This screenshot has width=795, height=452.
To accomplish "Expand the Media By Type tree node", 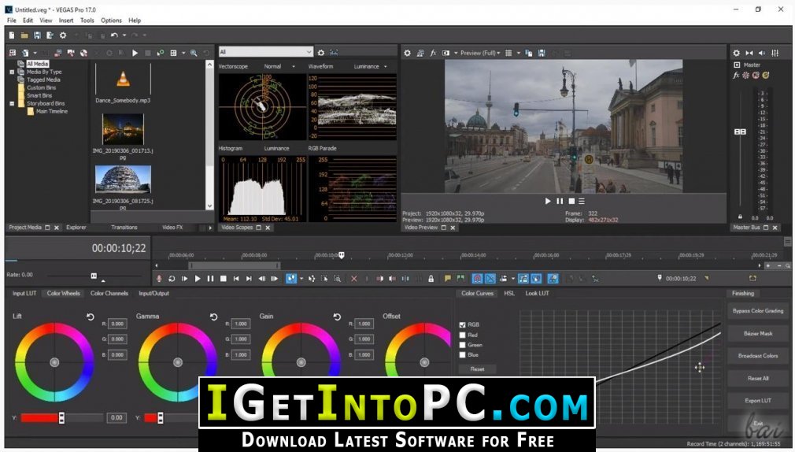I will coord(12,72).
